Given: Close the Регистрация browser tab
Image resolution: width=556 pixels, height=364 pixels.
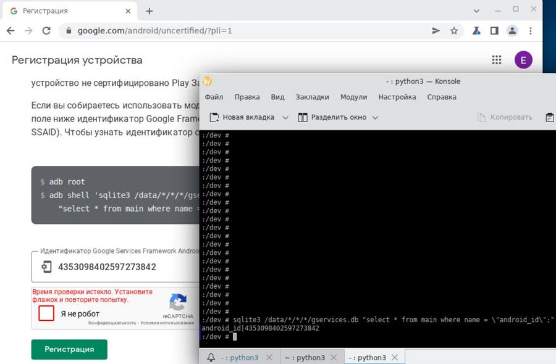Looking at the screenshot, I should [x=128, y=11].
